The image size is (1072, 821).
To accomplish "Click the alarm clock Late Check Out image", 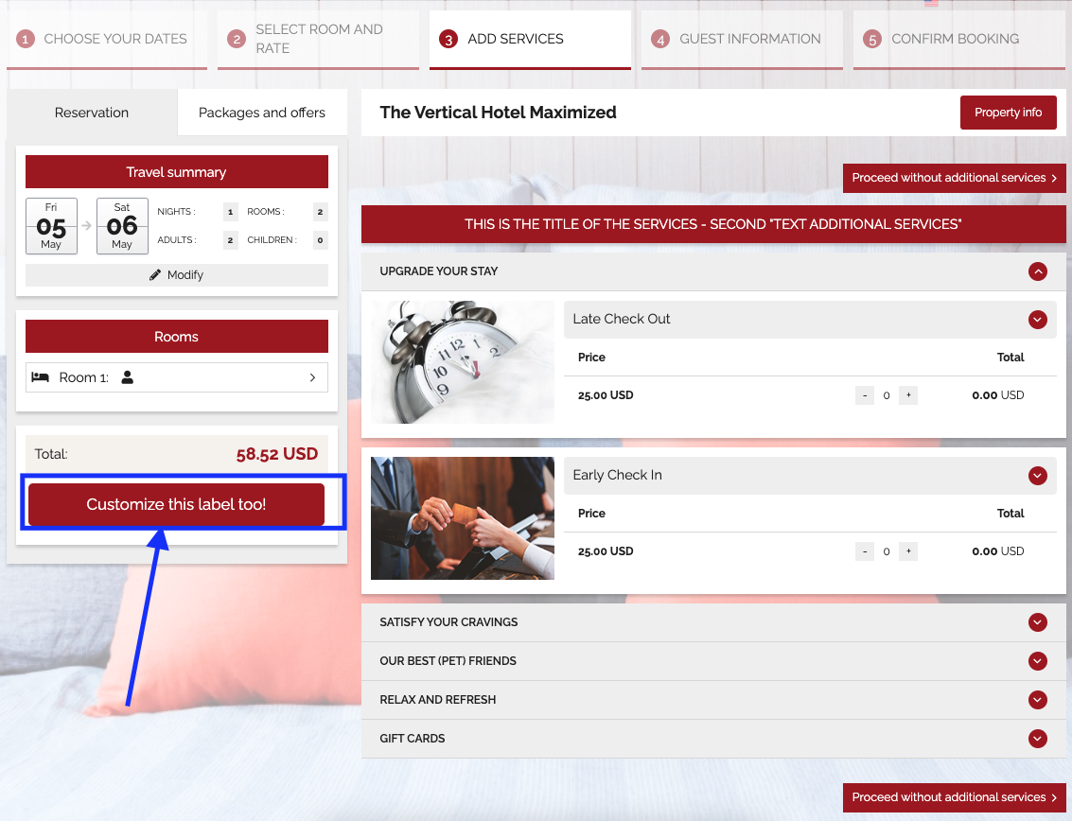I will pos(463,362).
